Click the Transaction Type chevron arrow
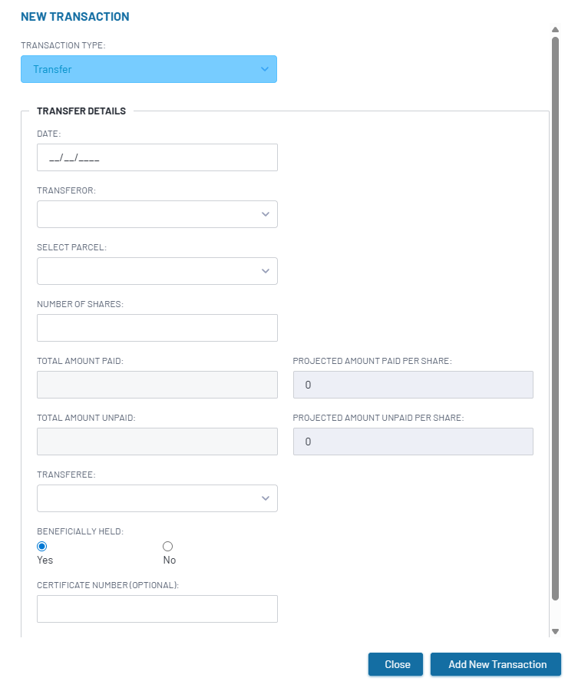 265,69
